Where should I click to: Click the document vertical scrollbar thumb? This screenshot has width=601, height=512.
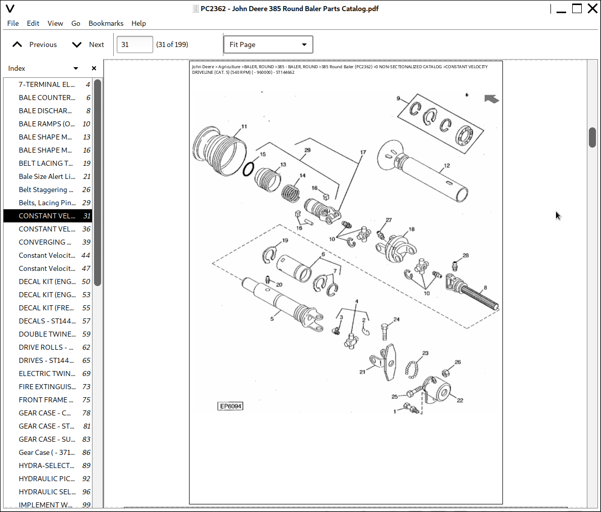click(x=592, y=137)
